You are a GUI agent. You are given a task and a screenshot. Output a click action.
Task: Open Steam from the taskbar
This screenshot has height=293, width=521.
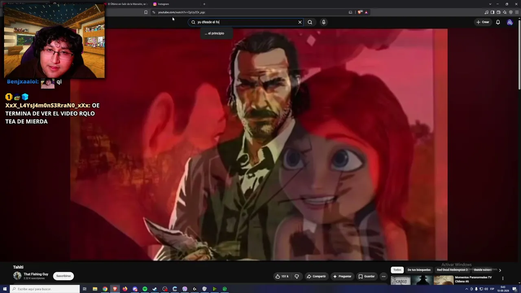pos(155,289)
